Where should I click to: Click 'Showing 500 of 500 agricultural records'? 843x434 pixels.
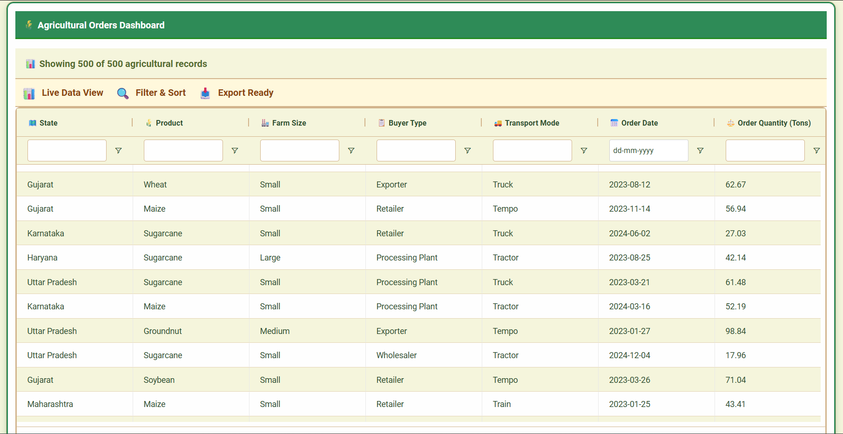123,64
